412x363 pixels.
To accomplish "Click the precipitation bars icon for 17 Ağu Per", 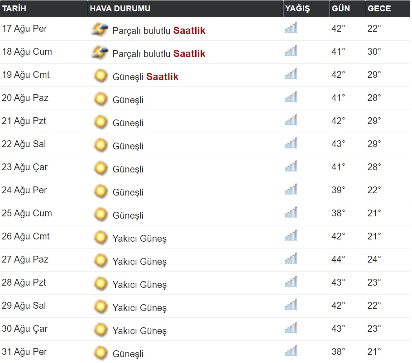I will [x=291, y=29].
